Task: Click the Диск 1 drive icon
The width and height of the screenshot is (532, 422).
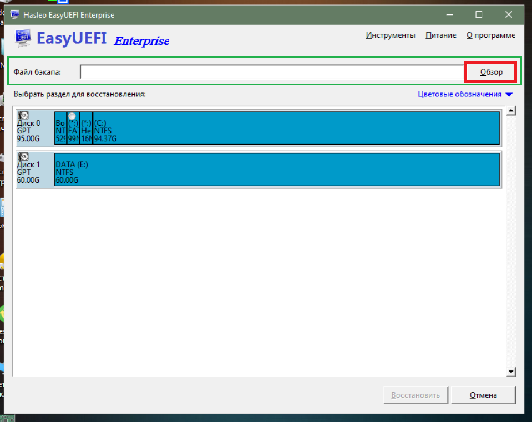Action: pos(23,157)
